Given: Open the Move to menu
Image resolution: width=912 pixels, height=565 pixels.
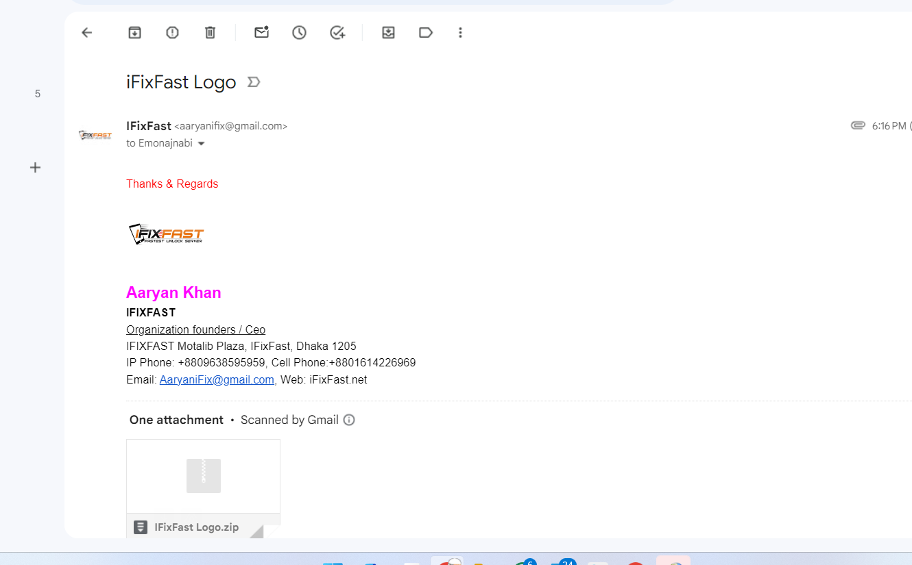Looking at the screenshot, I should point(388,32).
